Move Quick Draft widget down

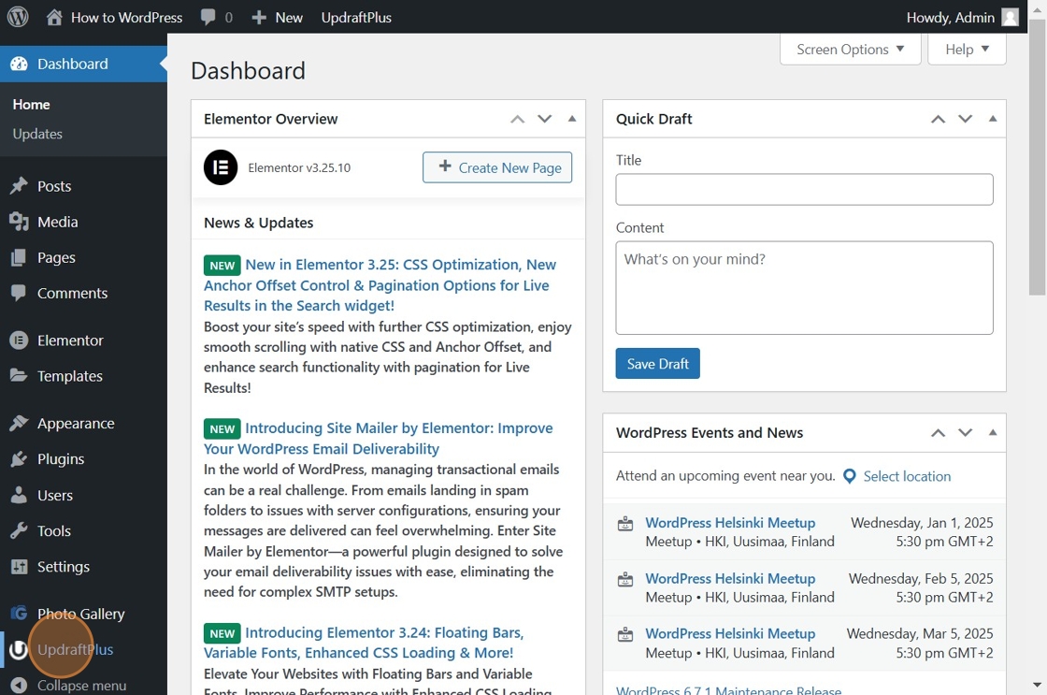966,119
